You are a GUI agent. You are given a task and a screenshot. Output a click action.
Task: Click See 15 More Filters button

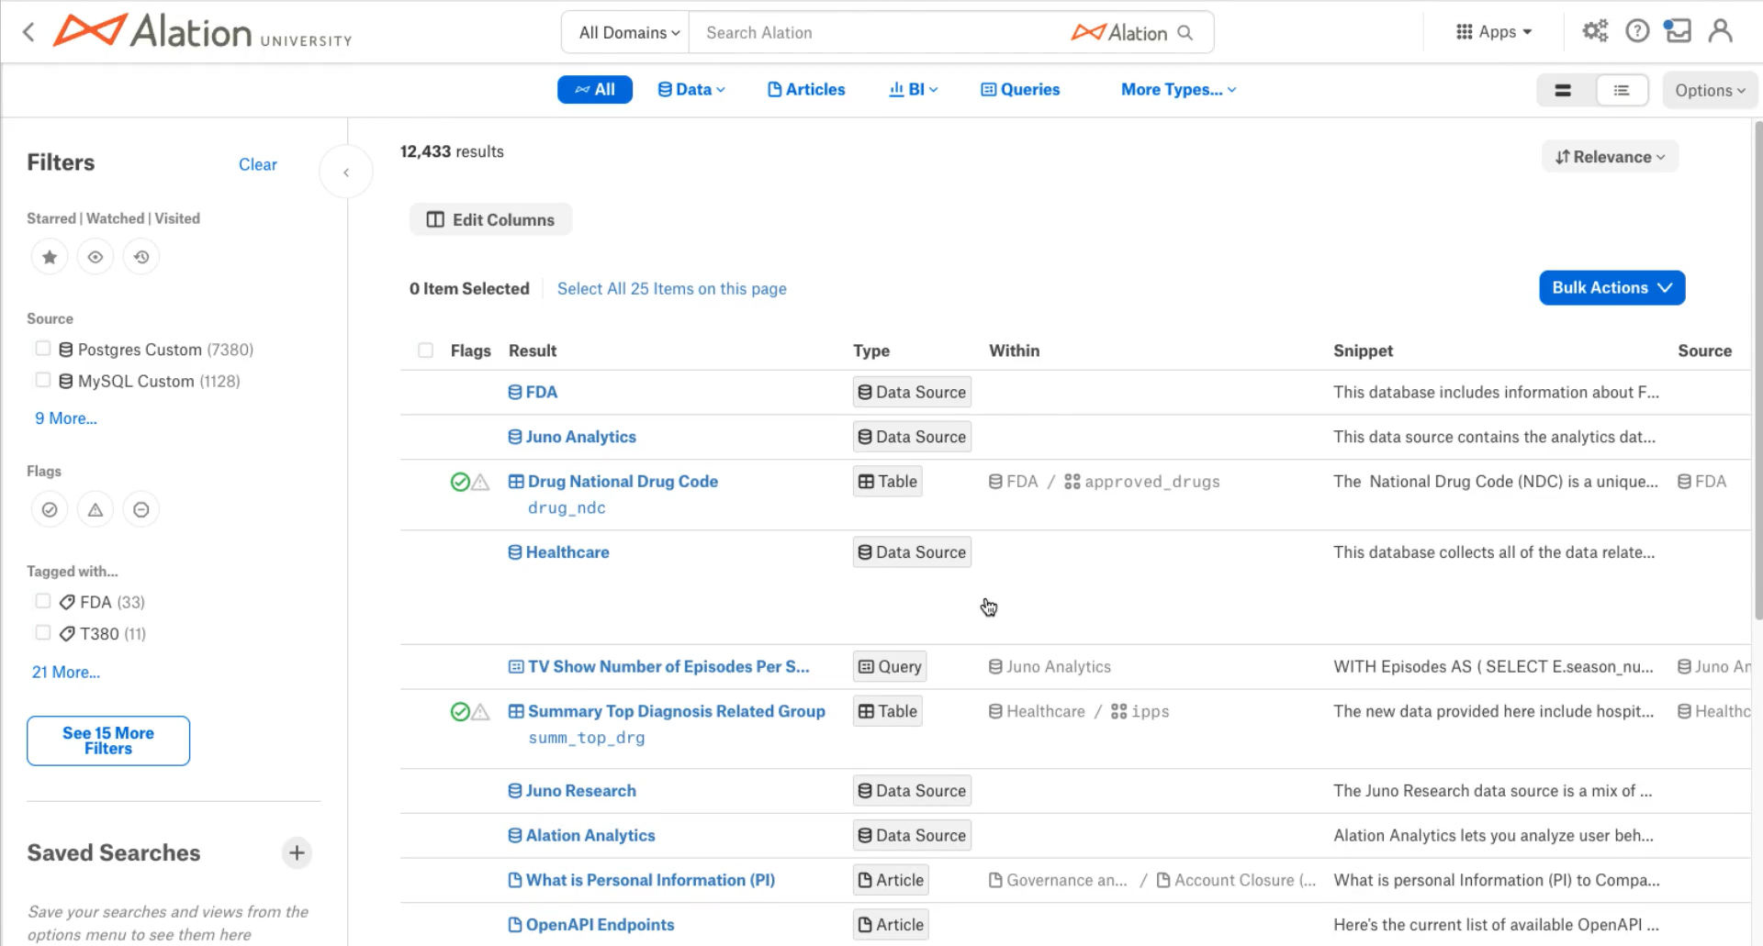tap(108, 740)
